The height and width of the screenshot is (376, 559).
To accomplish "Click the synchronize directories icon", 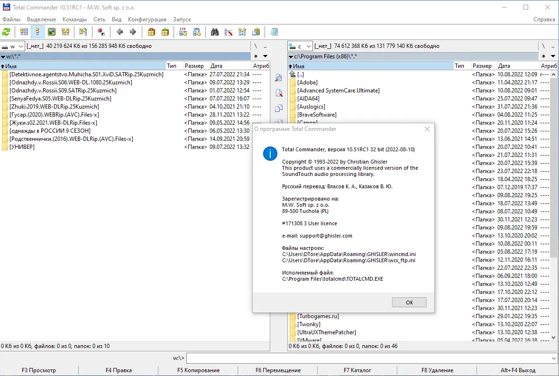I will point(242,32).
